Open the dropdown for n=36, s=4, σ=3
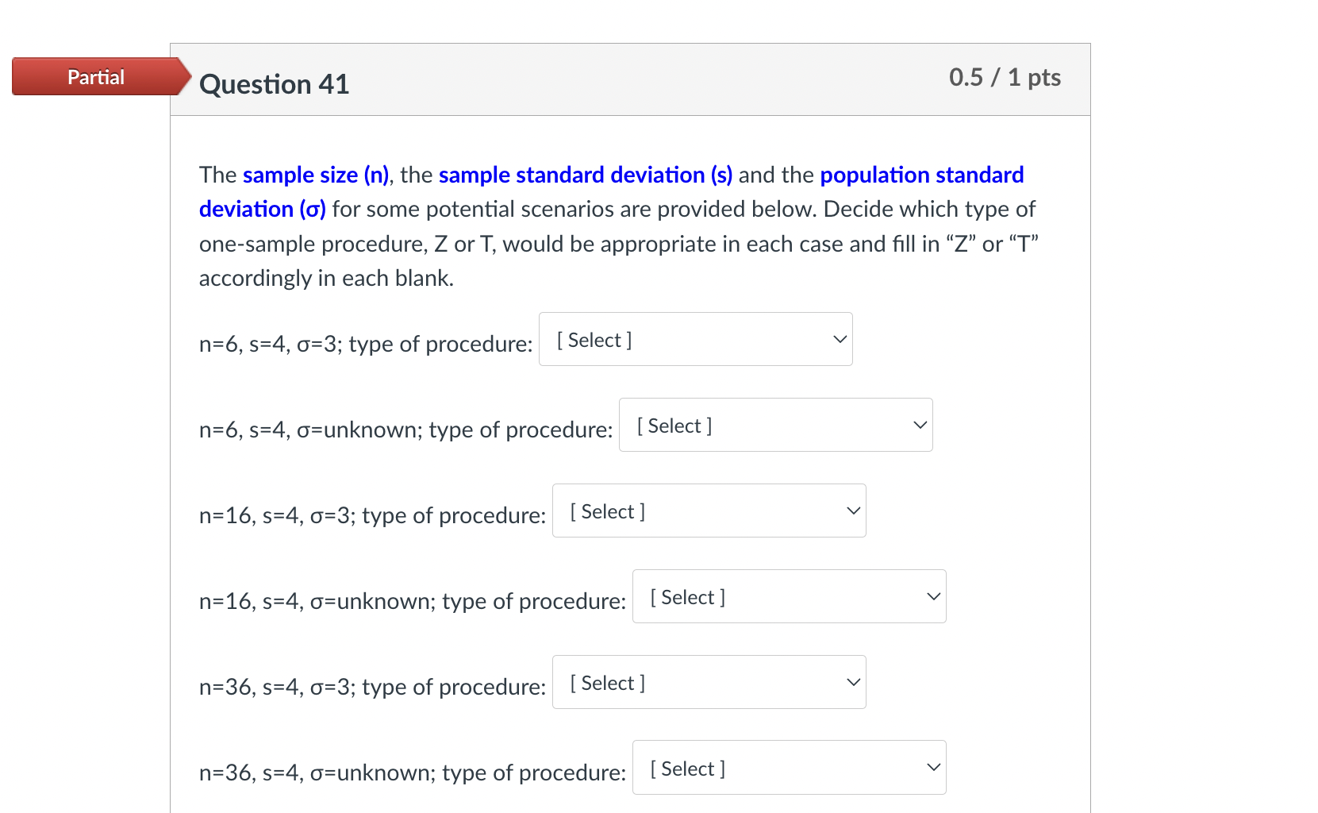This screenshot has width=1318, height=813. (x=709, y=681)
